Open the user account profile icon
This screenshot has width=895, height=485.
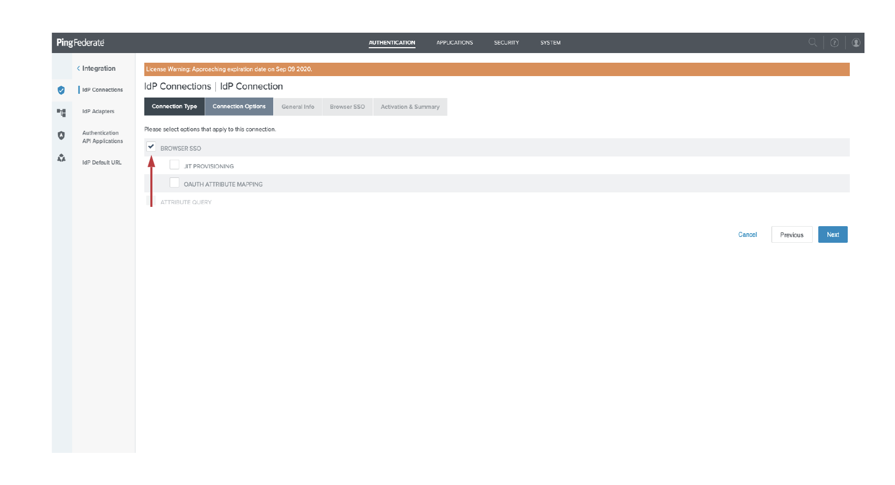coord(856,43)
